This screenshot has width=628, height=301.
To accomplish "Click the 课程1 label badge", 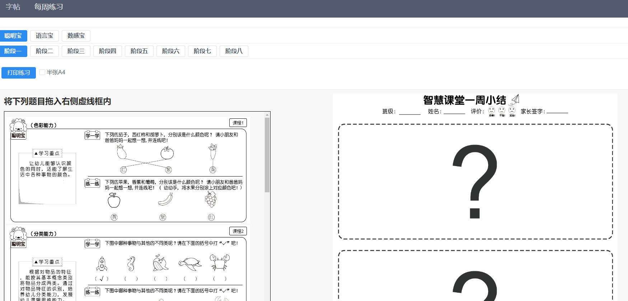I will coord(238,123).
